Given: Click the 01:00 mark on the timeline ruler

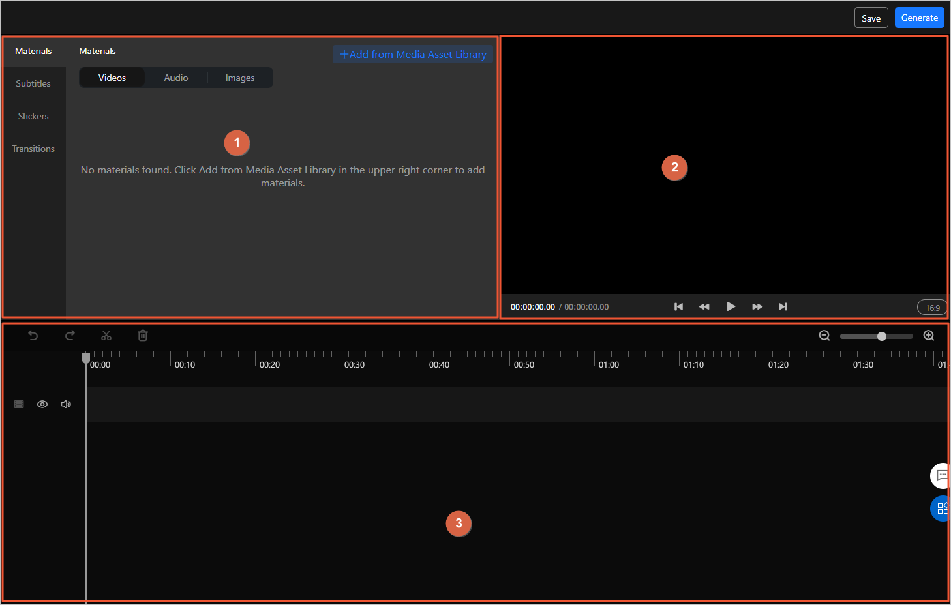Looking at the screenshot, I should (609, 365).
